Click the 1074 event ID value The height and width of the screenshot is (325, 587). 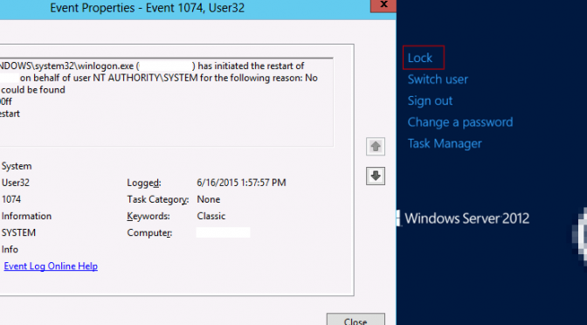tap(11, 199)
